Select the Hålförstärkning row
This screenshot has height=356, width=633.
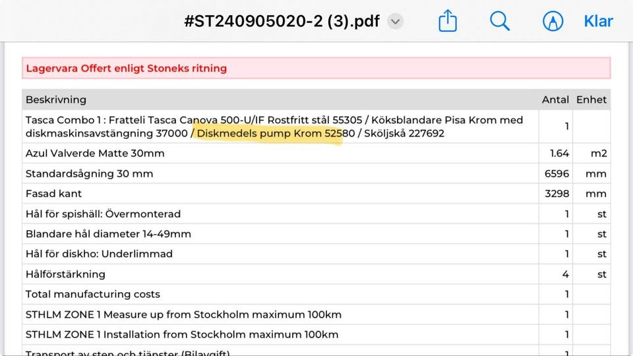(x=65, y=274)
